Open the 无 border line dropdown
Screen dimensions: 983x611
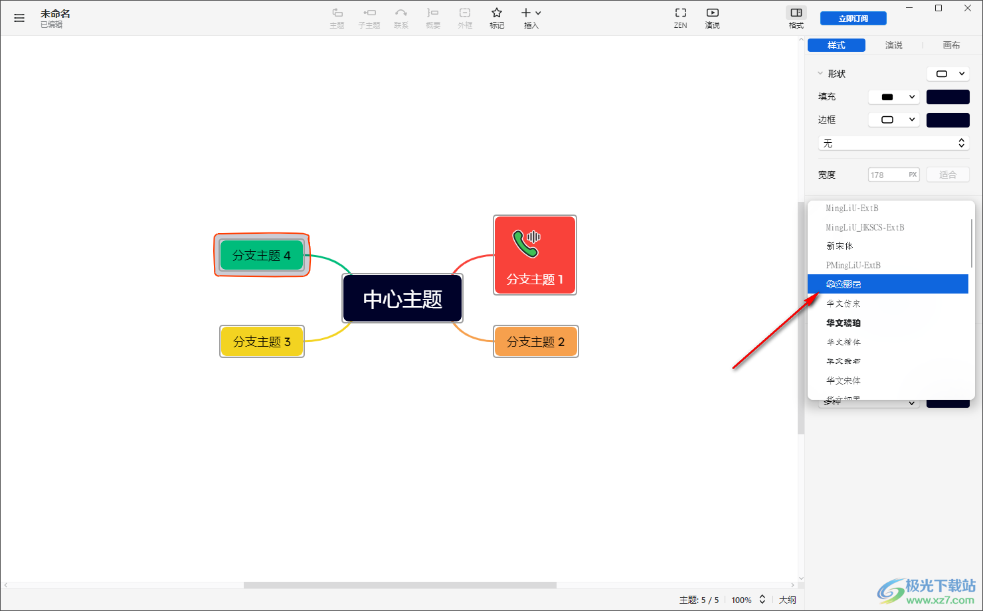[894, 143]
